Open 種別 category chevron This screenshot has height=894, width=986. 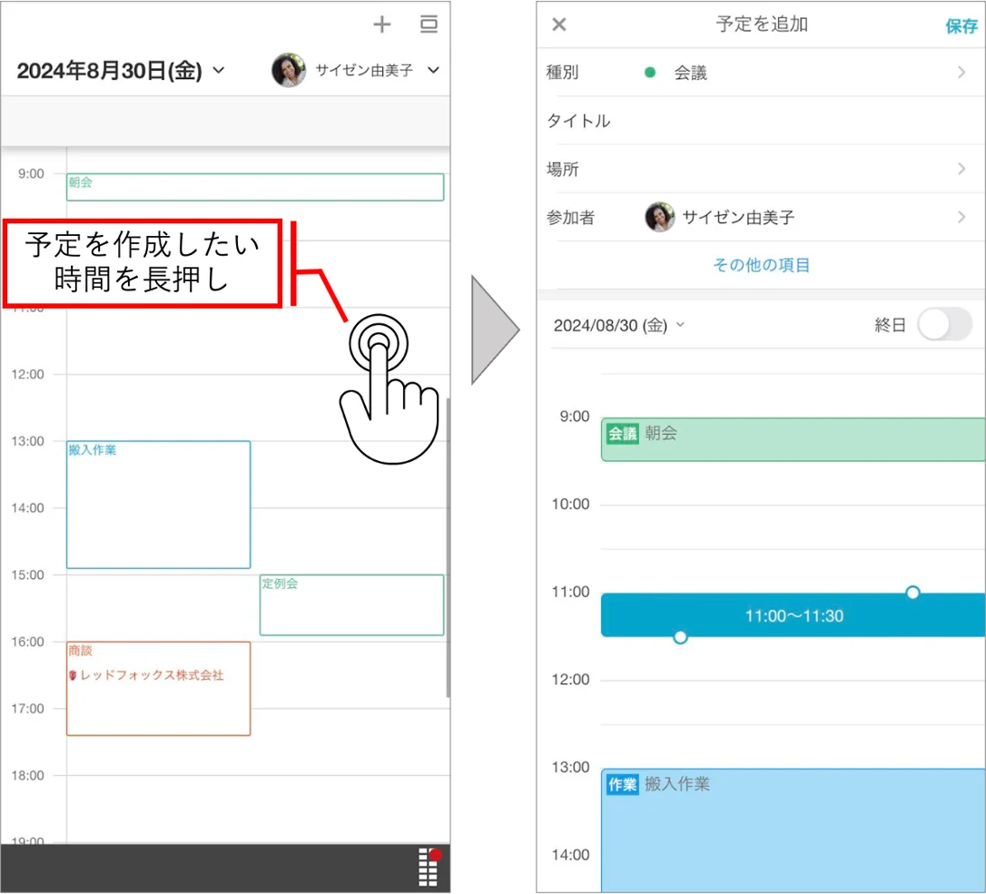click(x=961, y=73)
